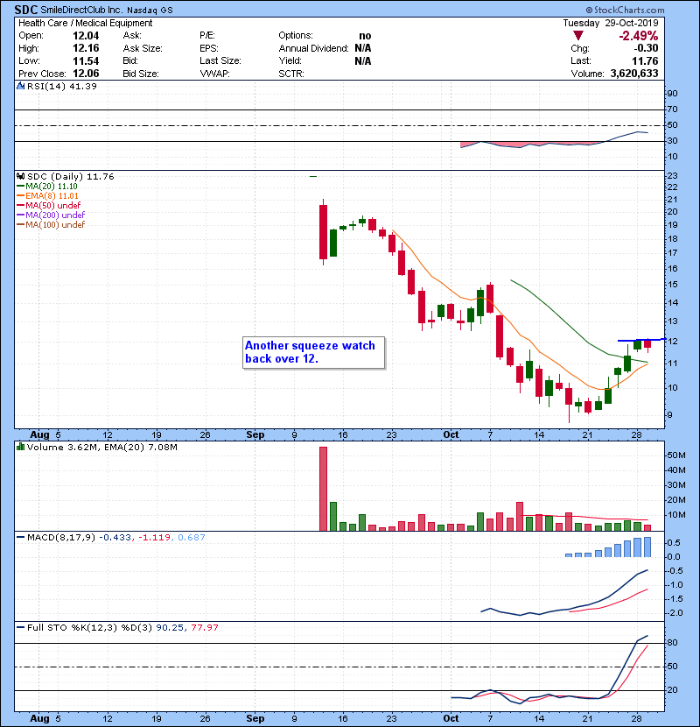Click the 'Annual Dividend:' label
This screenshot has width=700, height=727.
click(313, 48)
